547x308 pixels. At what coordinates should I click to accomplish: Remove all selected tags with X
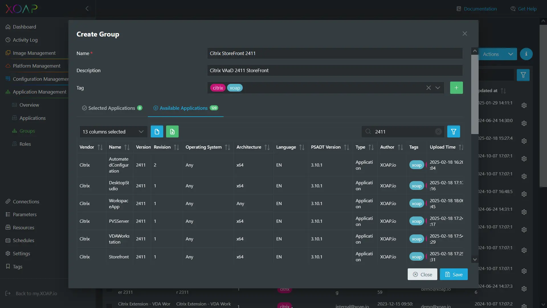tap(428, 88)
